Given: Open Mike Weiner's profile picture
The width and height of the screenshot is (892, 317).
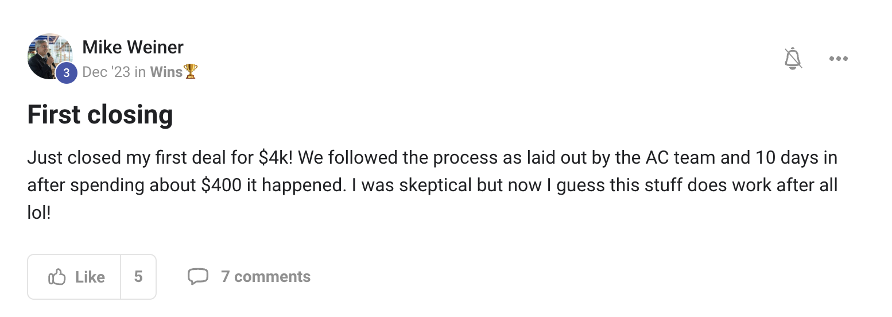Looking at the screenshot, I should 48,55.
